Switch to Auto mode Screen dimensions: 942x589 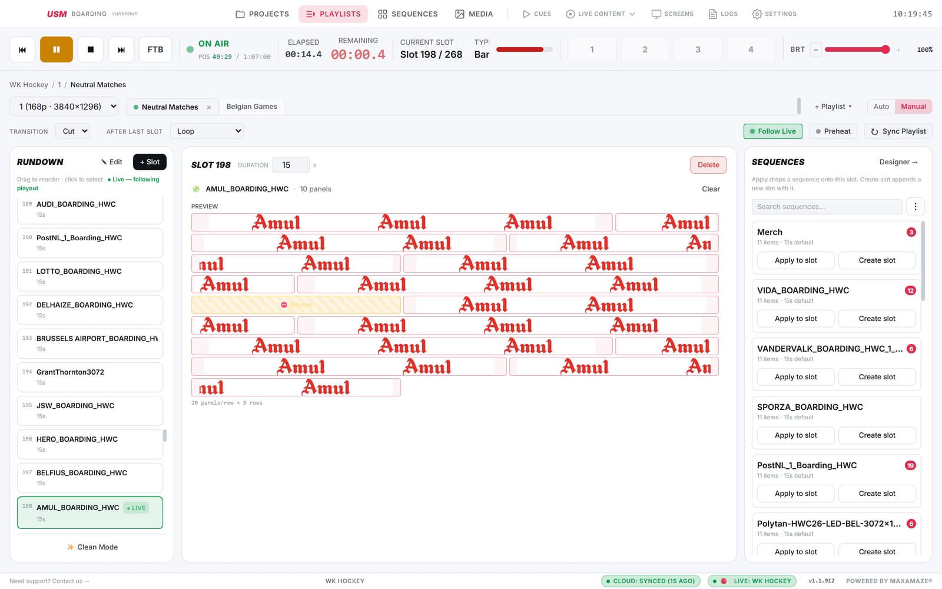[x=881, y=107]
